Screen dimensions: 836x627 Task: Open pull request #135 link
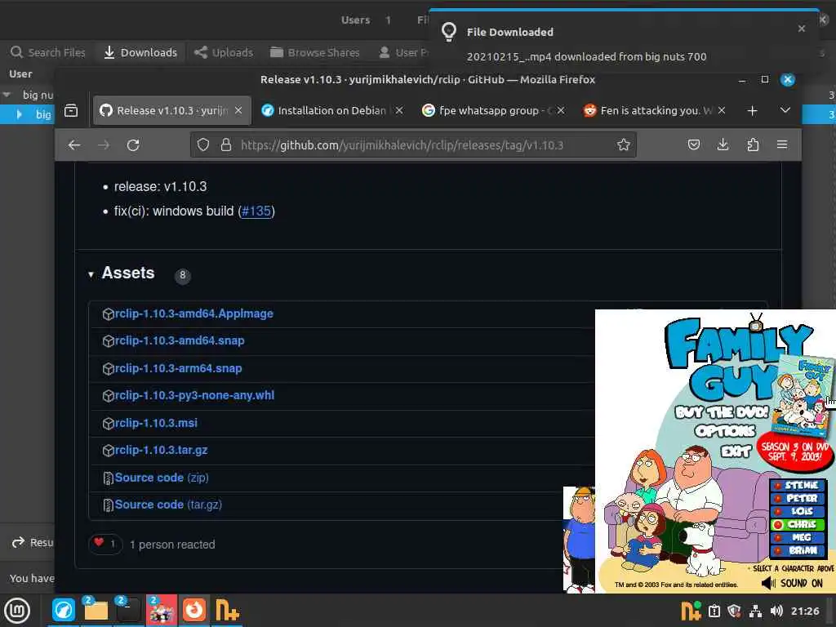pos(256,211)
